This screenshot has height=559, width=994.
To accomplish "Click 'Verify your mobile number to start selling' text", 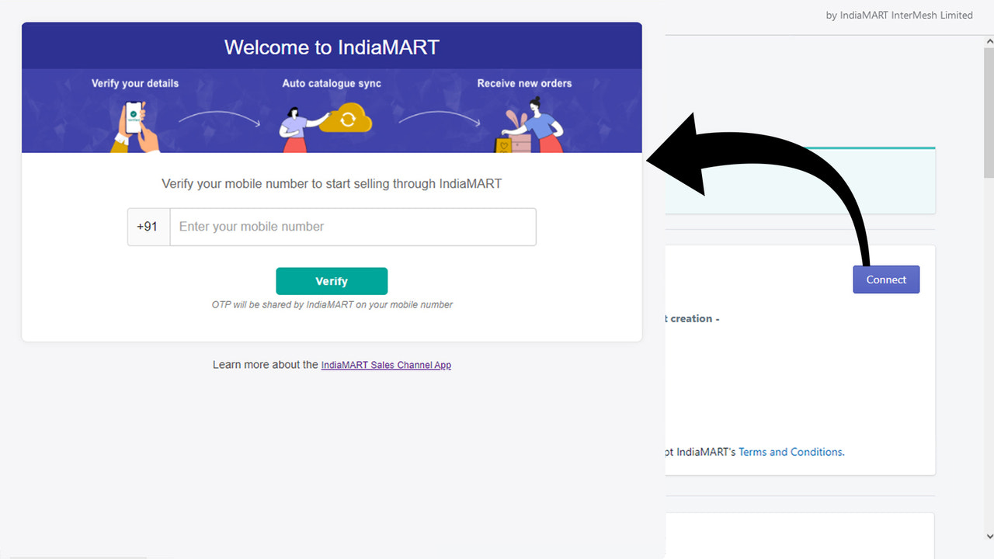I will pyautogui.click(x=332, y=184).
